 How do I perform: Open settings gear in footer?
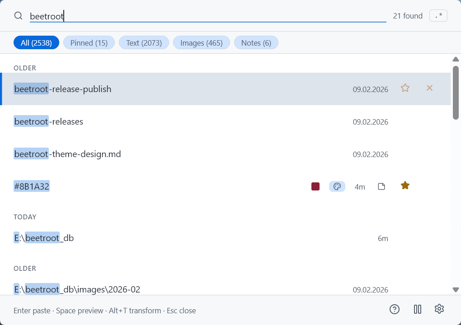tap(439, 309)
